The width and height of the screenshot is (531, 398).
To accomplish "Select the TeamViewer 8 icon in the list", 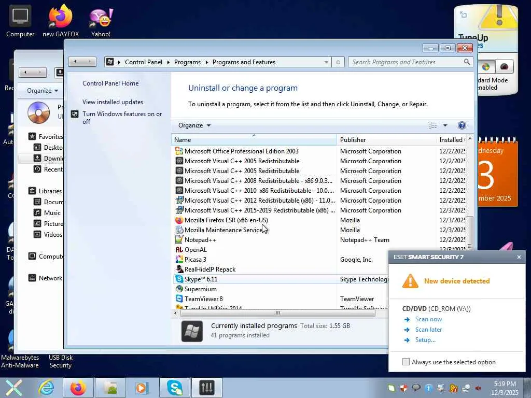I will pyautogui.click(x=179, y=298).
